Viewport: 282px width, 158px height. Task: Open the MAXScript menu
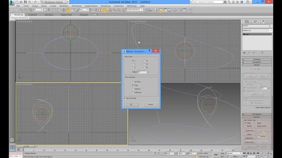click(132, 6)
